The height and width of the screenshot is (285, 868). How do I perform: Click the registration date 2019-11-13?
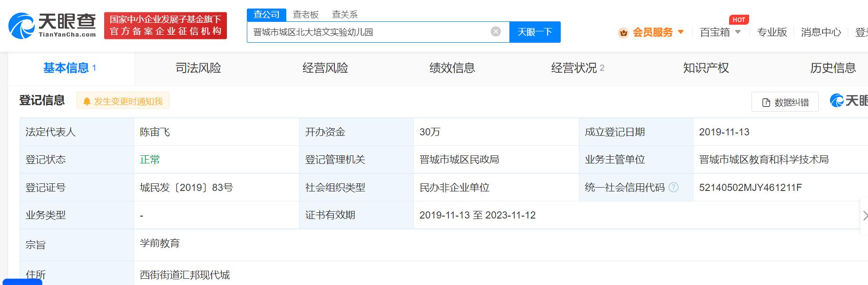724,132
